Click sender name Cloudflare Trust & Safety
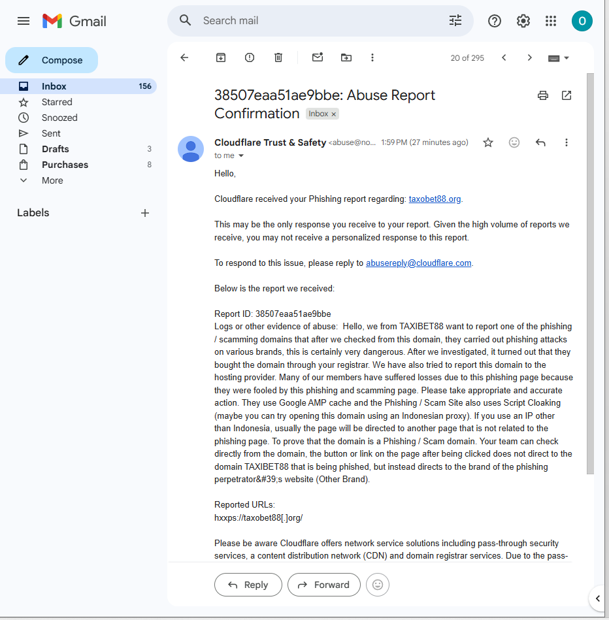Screen dimensions: 609x620 [270, 142]
